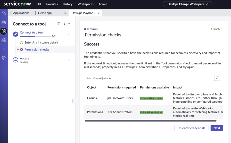The image size is (231, 143).
Task: Click the ServiceNow logo
Action: [x=17, y=4]
